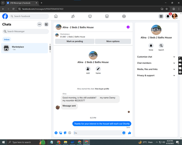Click Mark as pending button
The height and width of the screenshot is (145, 182).
coord(75,41)
